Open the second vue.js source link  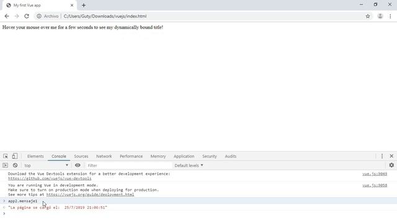click(x=375, y=185)
